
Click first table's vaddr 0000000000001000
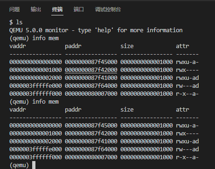coord(35,70)
